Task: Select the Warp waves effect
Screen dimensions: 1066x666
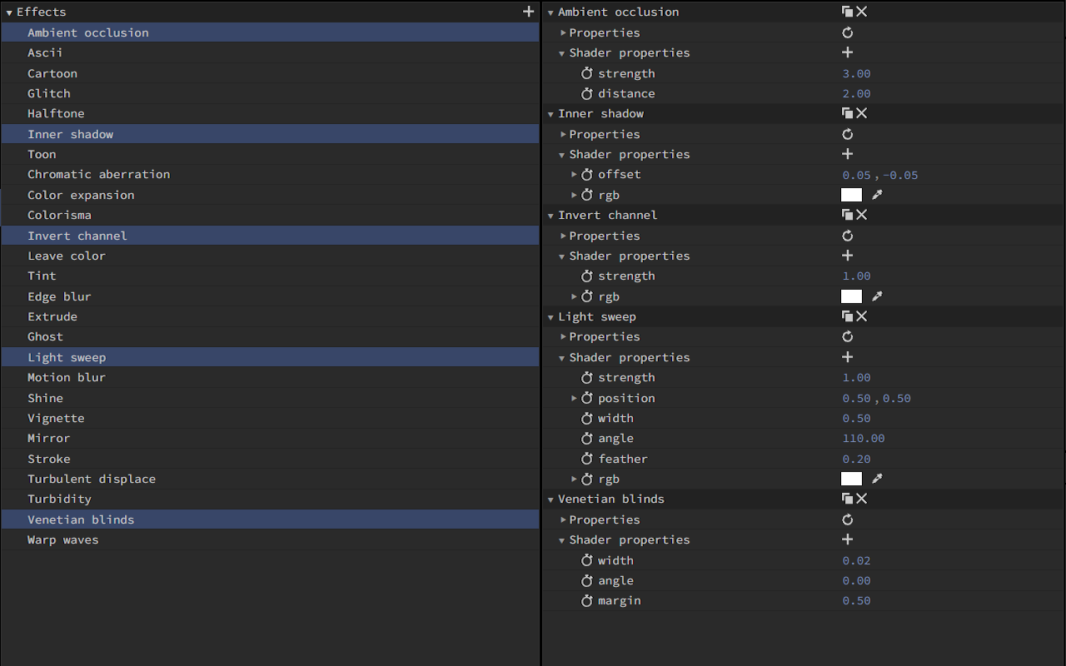Action: 270,539
